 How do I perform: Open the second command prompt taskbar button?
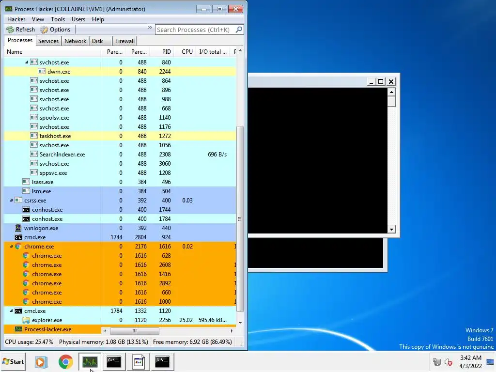tap(162, 361)
